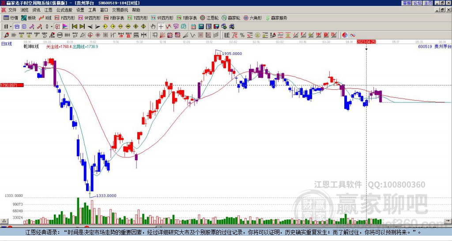Select the red fan lines tool
The image size is (452, 241).
[162, 35]
